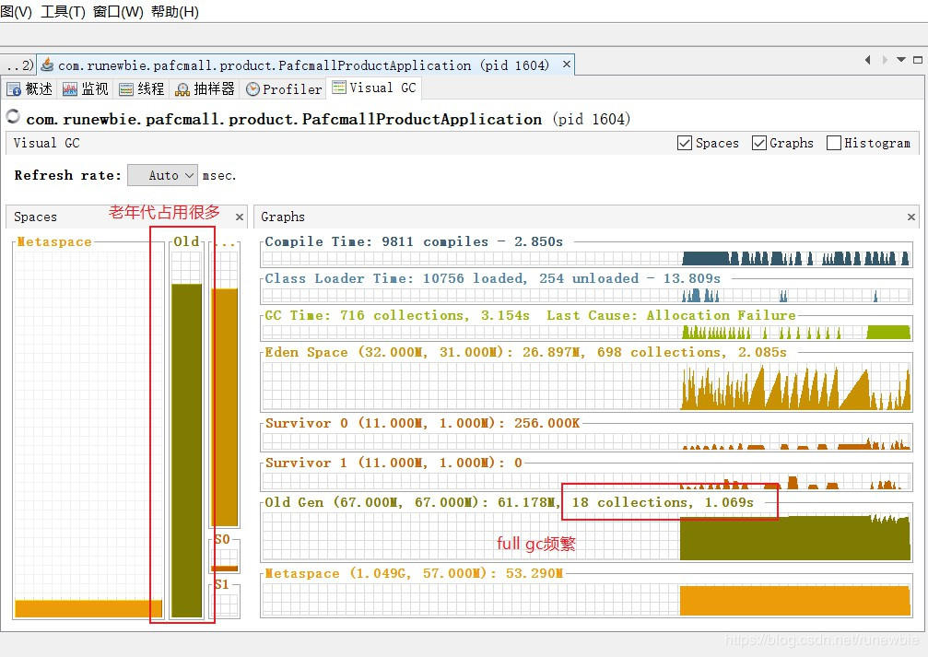Show the opened documents list dropdown arrow
The image size is (928, 657).
point(900,59)
